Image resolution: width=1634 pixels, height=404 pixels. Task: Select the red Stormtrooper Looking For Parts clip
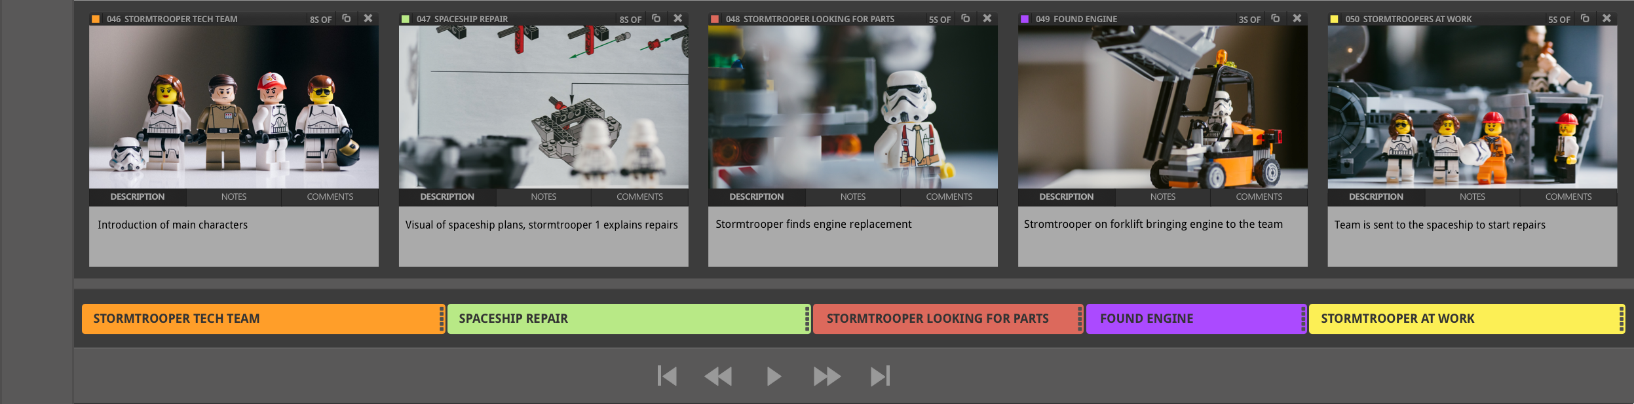tap(948, 319)
